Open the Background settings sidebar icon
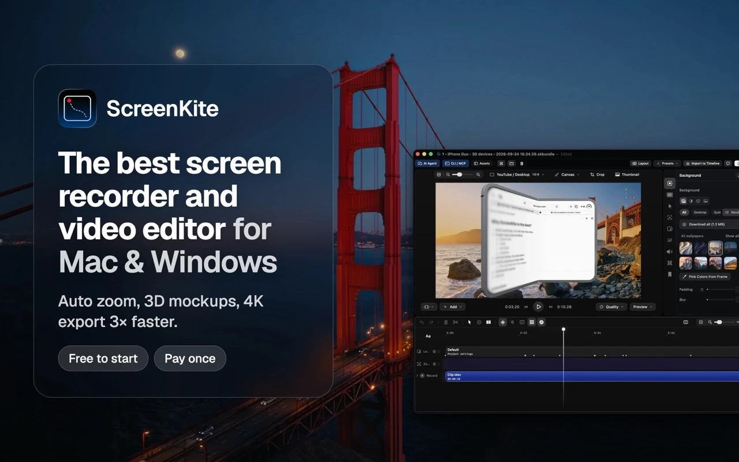Viewport: 739px width, 462px height. pyautogui.click(x=670, y=183)
